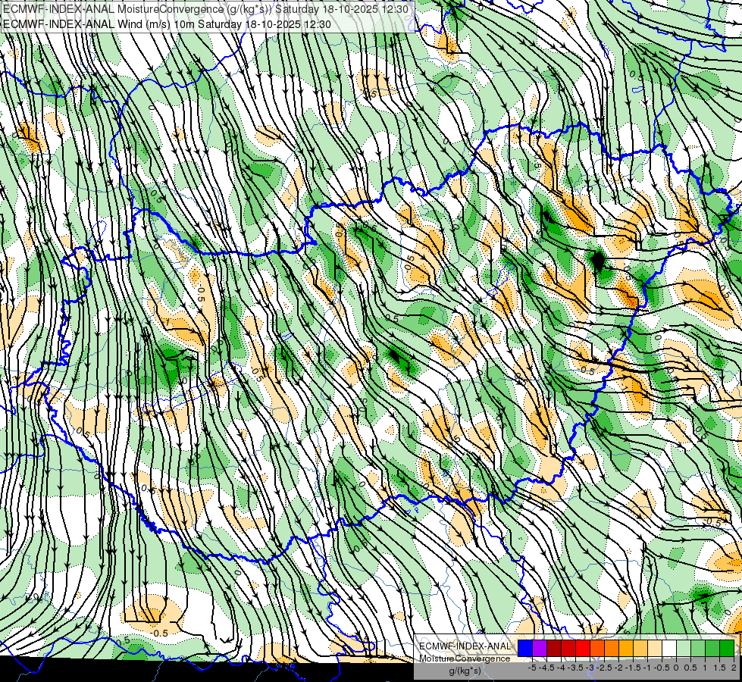Click the orange swatch between -2.5 and -2
This screenshot has width=742, height=682.
click(x=612, y=649)
